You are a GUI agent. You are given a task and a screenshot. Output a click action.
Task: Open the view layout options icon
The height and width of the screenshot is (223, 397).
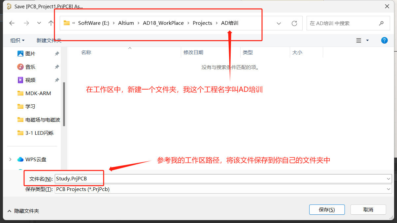tap(359, 40)
